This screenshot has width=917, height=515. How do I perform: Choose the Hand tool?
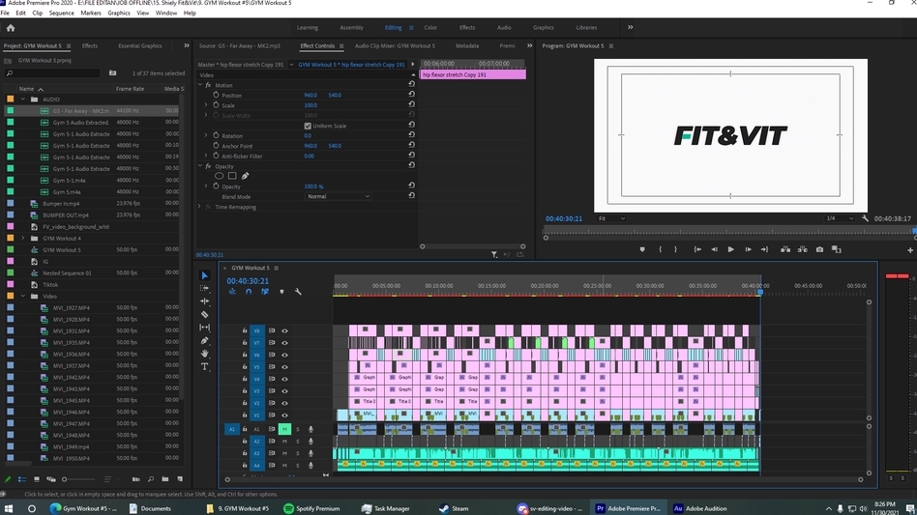(x=204, y=354)
